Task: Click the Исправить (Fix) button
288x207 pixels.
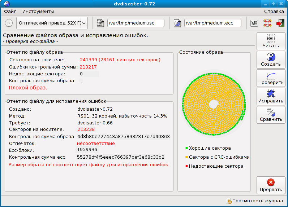Action: [271, 96]
